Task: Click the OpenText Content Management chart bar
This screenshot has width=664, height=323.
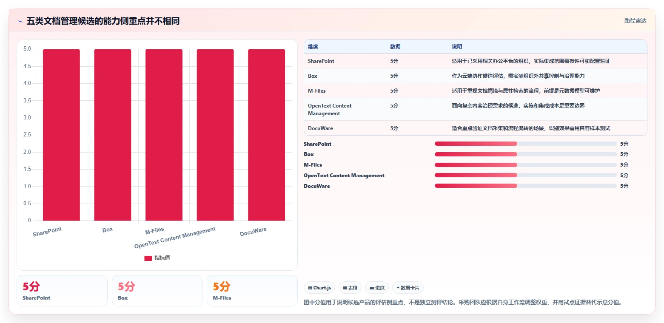Action: click(215, 135)
